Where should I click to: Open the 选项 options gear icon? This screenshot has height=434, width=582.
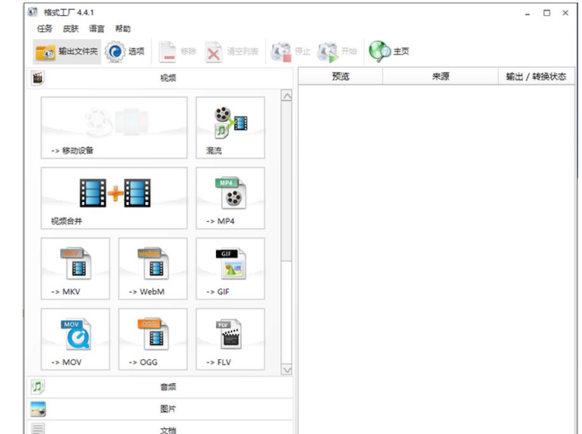coord(115,51)
